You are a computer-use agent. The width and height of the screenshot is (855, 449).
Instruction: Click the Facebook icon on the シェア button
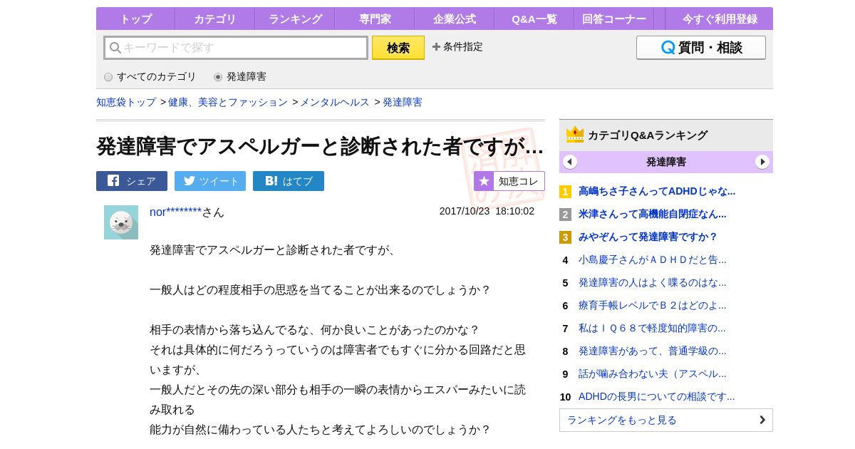coord(113,181)
